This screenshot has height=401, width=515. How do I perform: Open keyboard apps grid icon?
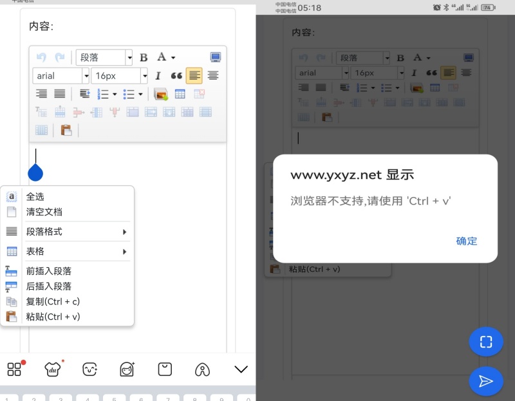[15, 368]
